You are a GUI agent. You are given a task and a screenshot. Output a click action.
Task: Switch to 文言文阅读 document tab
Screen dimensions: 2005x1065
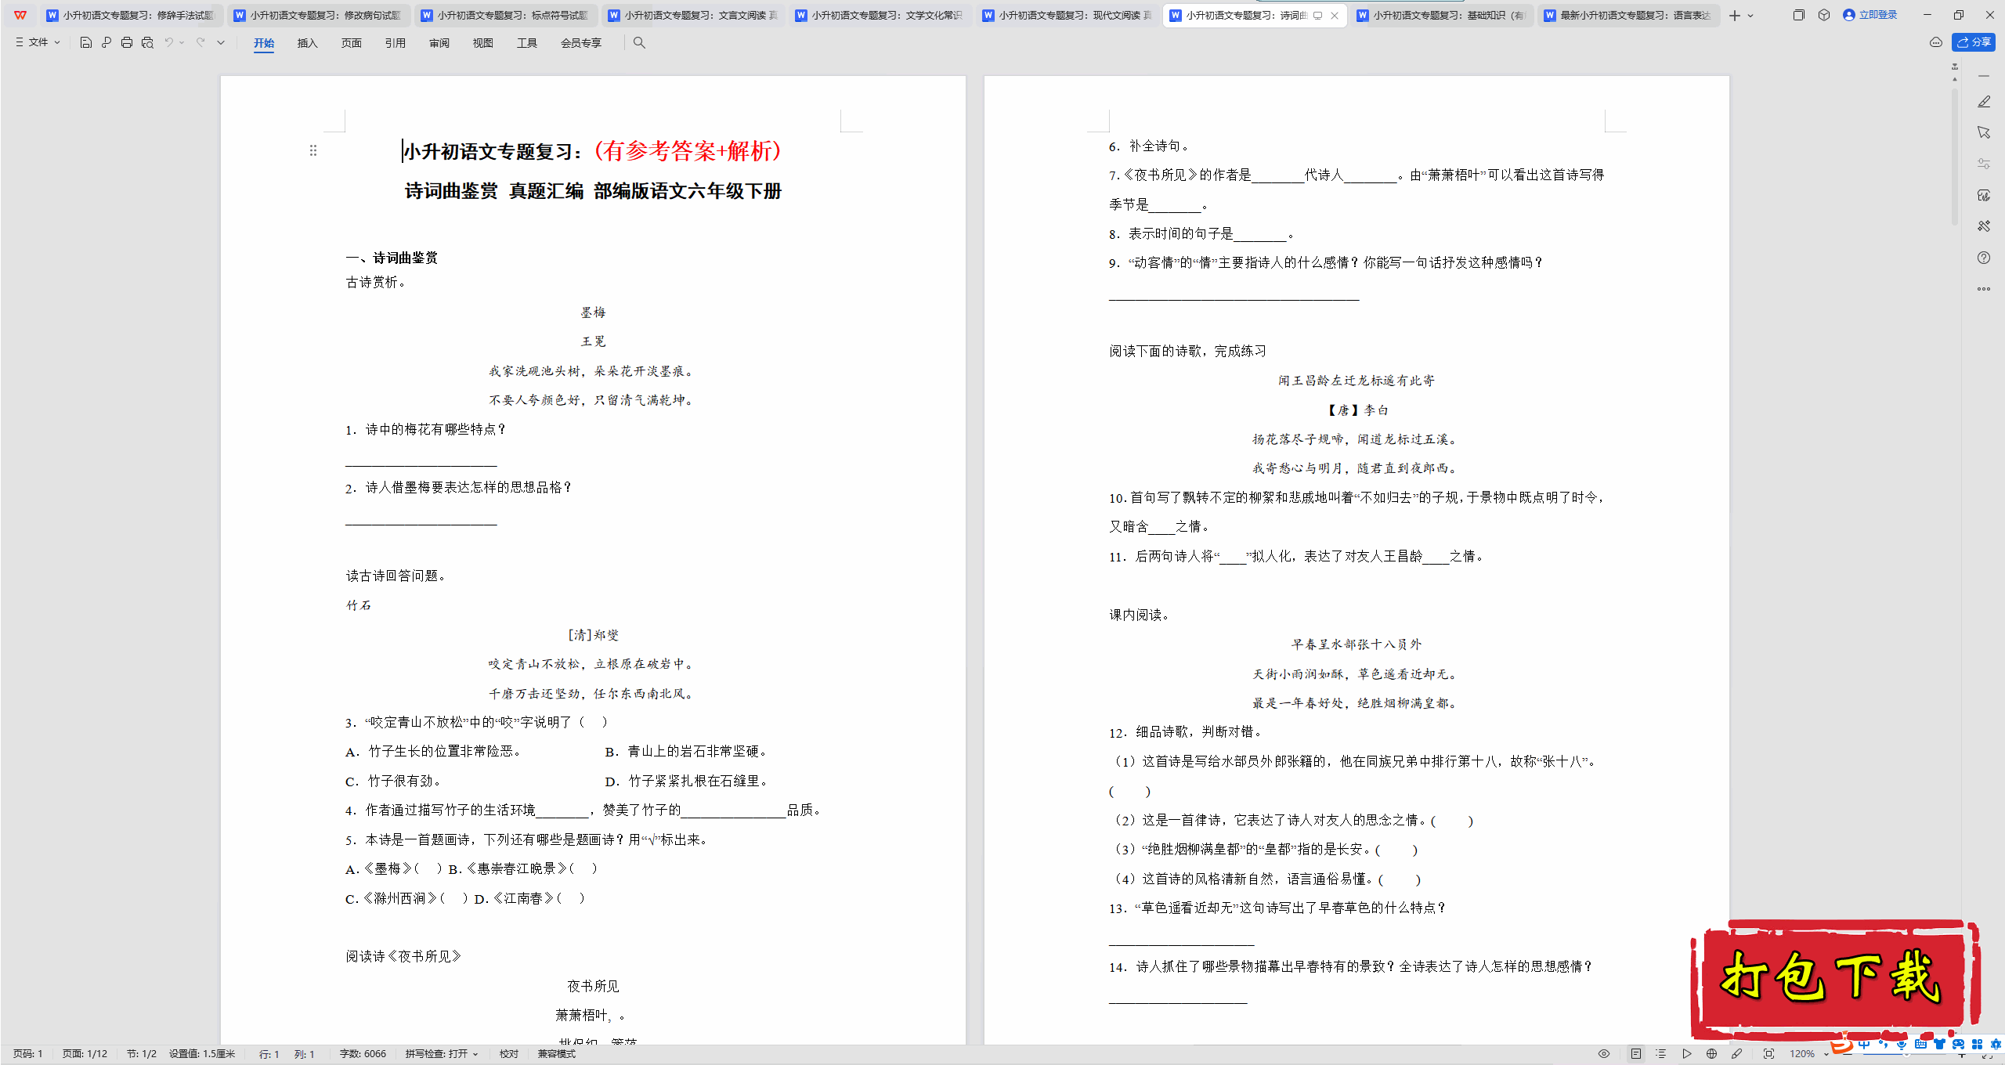(x=692, y=16)
